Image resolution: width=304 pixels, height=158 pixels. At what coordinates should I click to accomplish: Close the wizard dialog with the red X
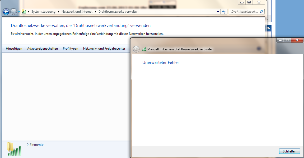coord(297,40)
